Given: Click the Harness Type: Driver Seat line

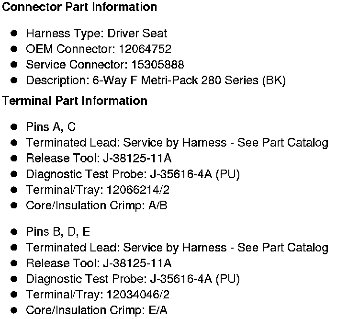Looking at the screenshot, I should [x=96, y=34].
